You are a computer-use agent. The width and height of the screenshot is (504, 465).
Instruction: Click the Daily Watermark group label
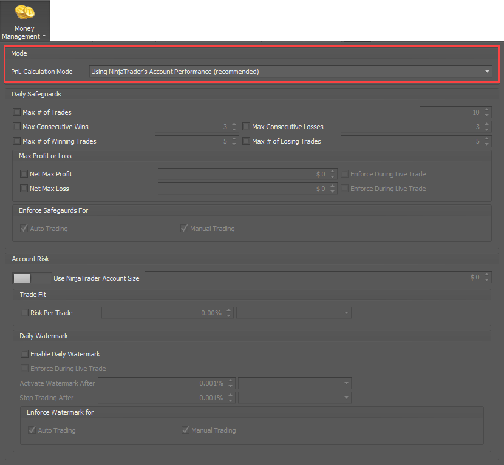pos(44,336)
